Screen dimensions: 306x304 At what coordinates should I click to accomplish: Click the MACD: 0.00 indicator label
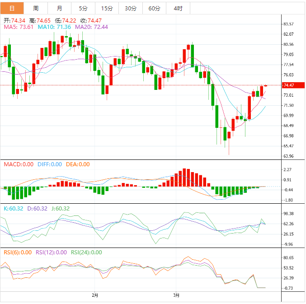pyautogui.click(x=18, y=164)
